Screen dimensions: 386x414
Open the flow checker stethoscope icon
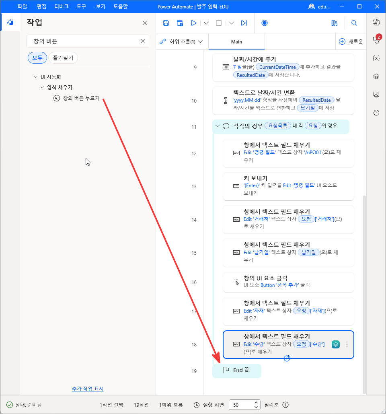[376, 40]
